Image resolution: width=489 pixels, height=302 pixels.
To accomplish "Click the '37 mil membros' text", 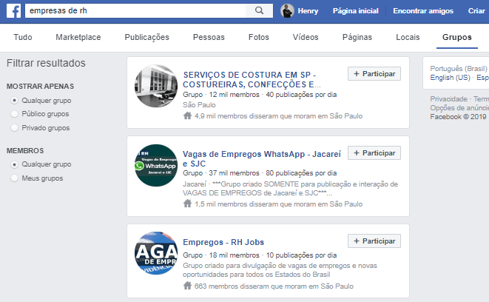I will click(234, 173).
